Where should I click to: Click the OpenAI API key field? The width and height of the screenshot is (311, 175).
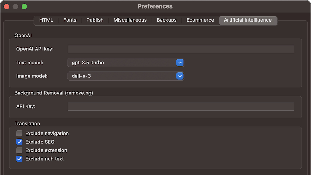coord(181,49)
